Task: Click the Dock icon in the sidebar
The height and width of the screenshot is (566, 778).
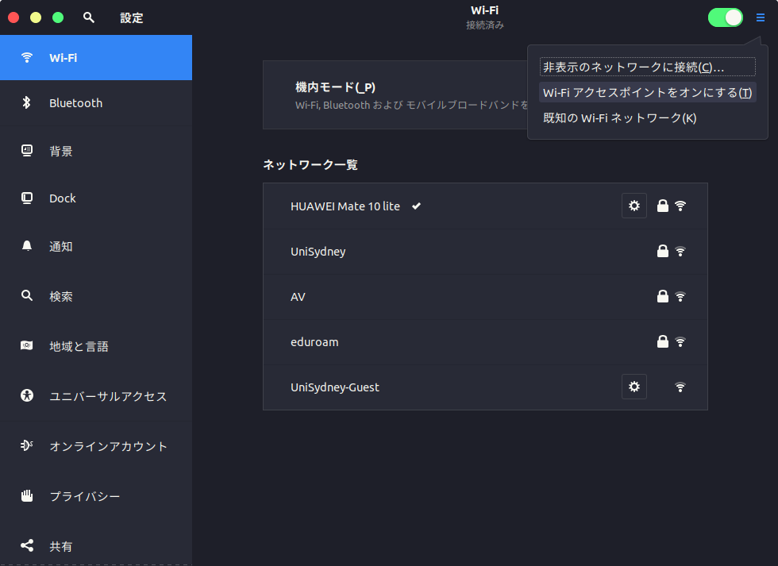Action: 27,198
